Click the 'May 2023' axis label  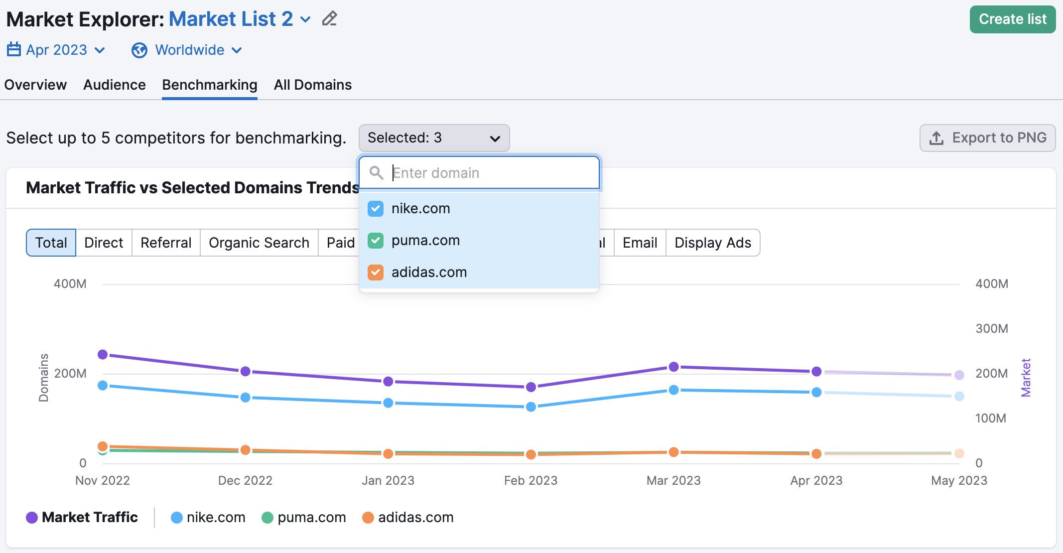coord(959,481)
